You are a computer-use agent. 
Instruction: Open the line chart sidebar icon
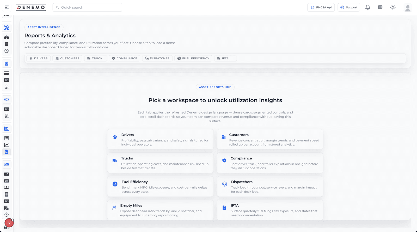(7, 145)
